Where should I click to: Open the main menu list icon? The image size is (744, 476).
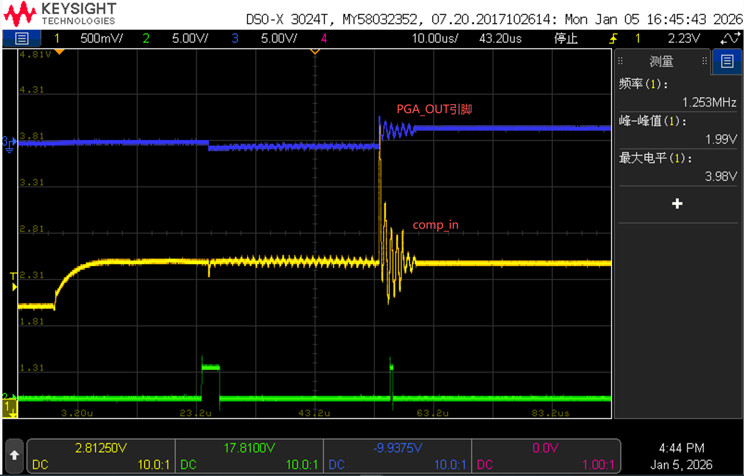point(21,38)
